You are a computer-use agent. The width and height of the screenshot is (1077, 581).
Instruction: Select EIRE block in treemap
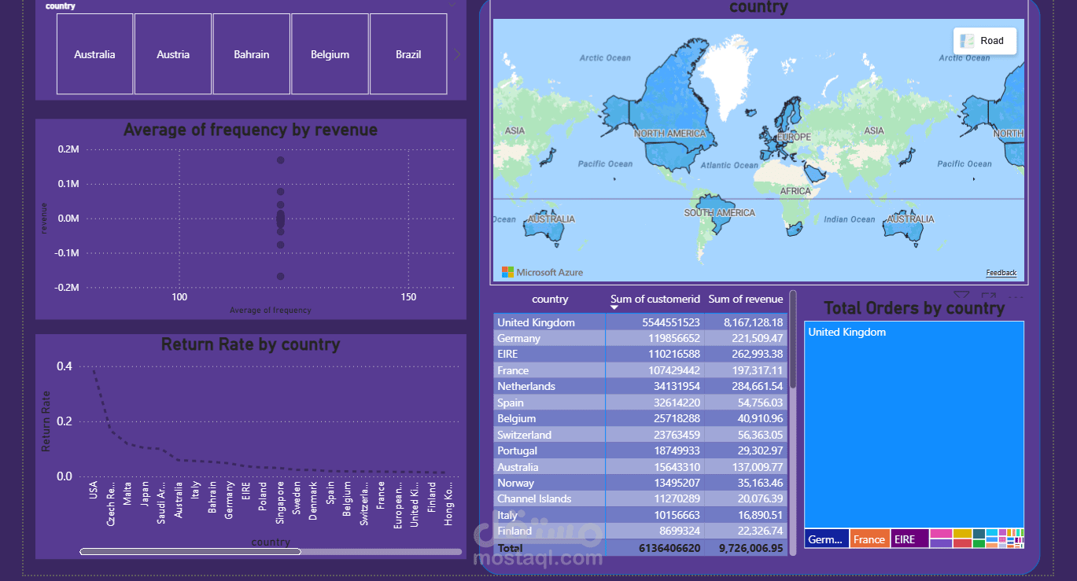(x=909, y=539)
